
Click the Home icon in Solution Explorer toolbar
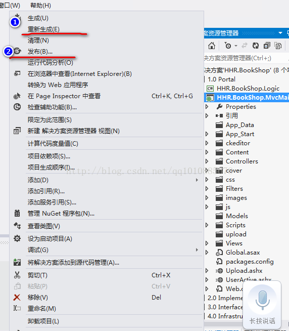pyautogui.click(x=212, y=46)
